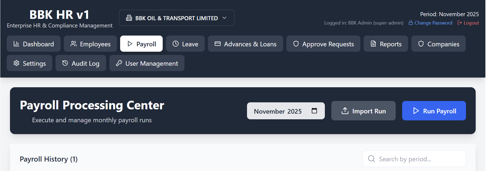Click the Leave clock icon
Screen dimensions: 487x171
click(x=176, y=44)
